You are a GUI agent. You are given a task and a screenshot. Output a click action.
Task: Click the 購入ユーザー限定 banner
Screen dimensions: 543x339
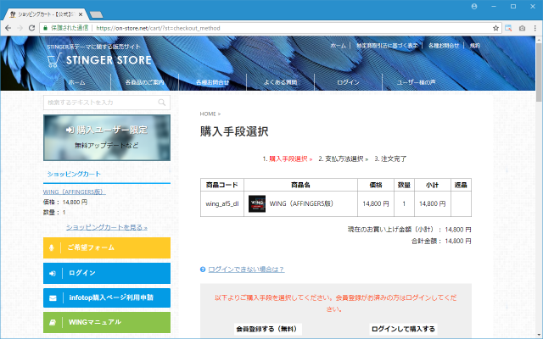tap(107, 137)
